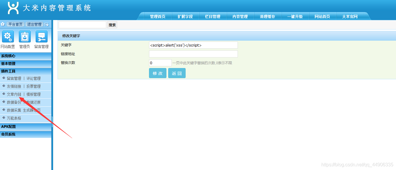Viewport: 396px width, 170px height.
Task: Open 数据采集 in the sidebar
Action: [x=14, y=110]
